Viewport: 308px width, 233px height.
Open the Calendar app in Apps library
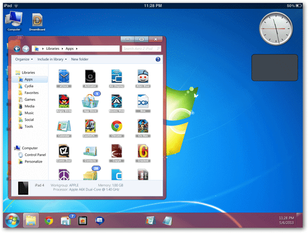point(64,126)
